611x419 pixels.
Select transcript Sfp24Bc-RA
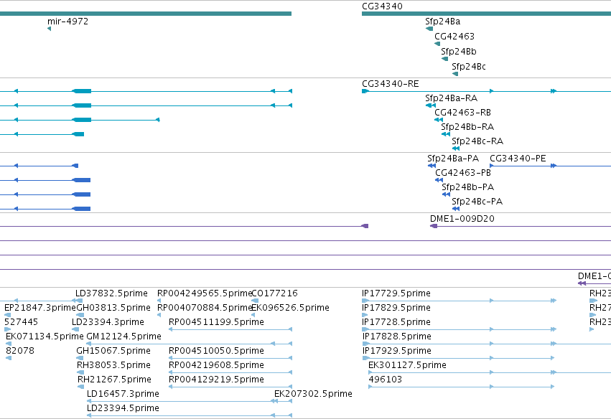(x=477, y=141)
